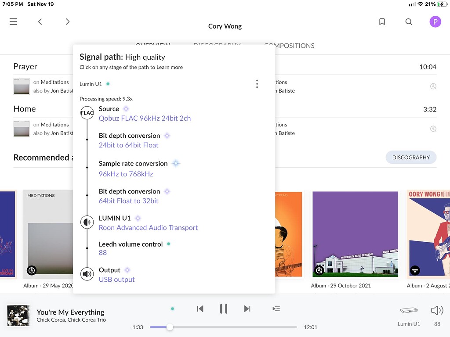Viewport: 450px width, 337px height.
Task: Click the bookmark icon
Action: point(382,21)
